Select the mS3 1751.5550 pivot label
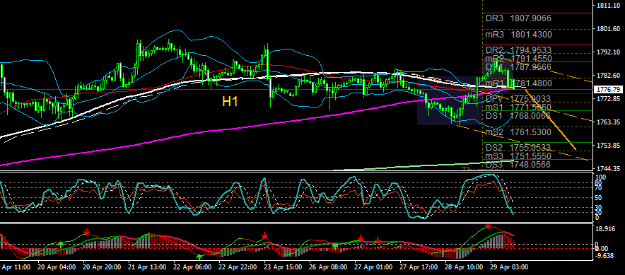625x275 pixels. 518,156
